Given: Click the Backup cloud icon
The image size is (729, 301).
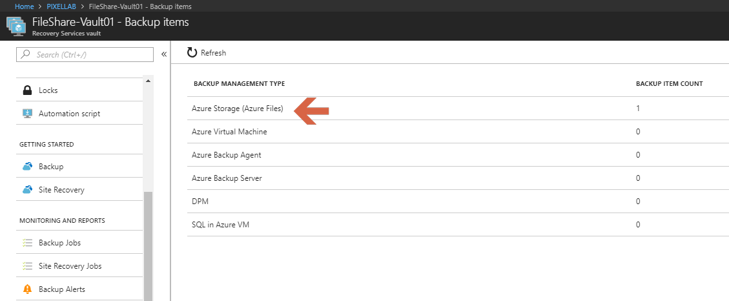Looking at the screenshot, I should coord(27,167).
